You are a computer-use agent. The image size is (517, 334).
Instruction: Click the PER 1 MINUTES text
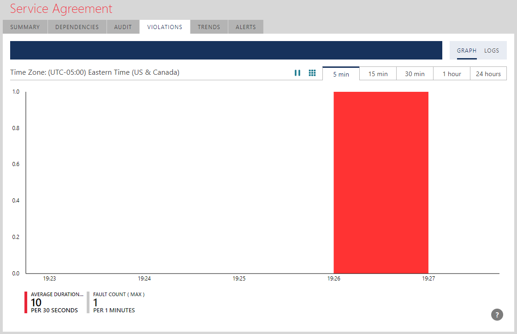click(x=114, y=310)
